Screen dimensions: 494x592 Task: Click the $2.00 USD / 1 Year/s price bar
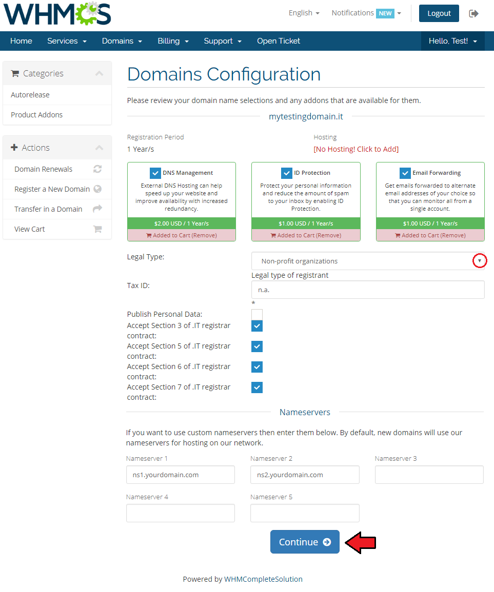pos(182,223)
